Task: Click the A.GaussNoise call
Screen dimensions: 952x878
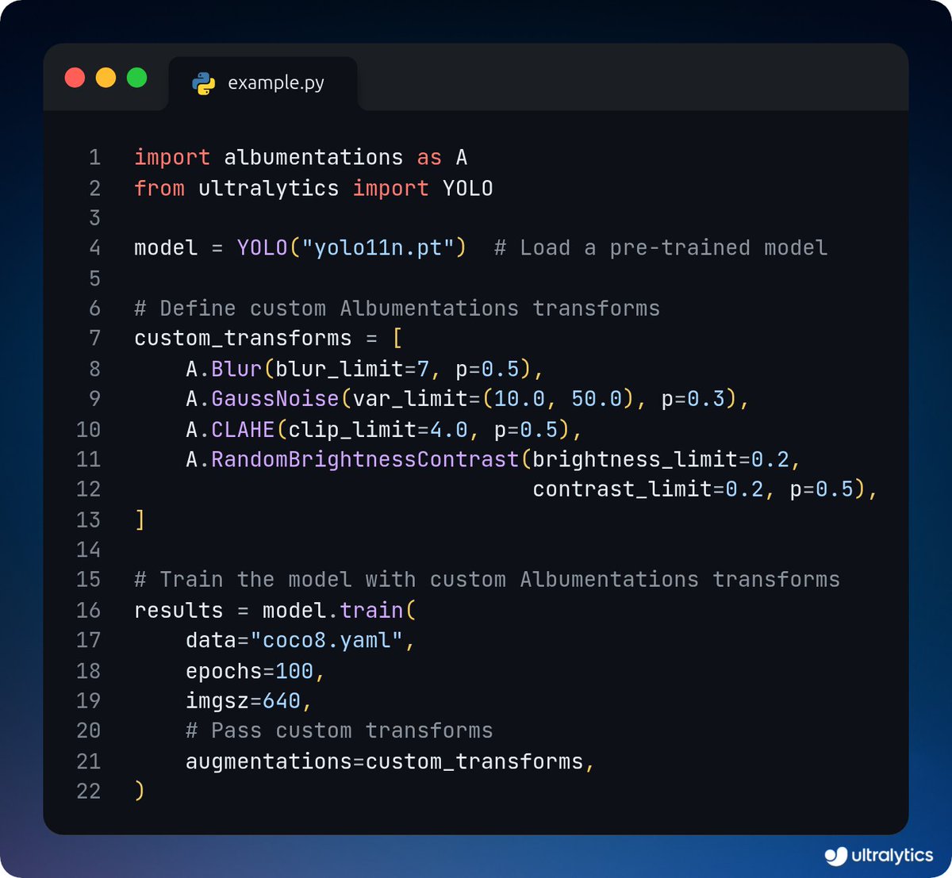Action: [x=467, y=399]
